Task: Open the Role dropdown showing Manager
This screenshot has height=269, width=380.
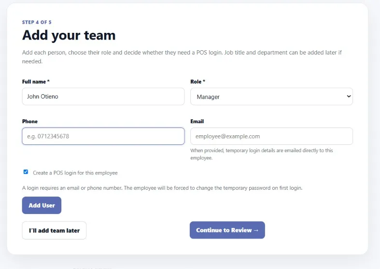Action: coord(271,97)
